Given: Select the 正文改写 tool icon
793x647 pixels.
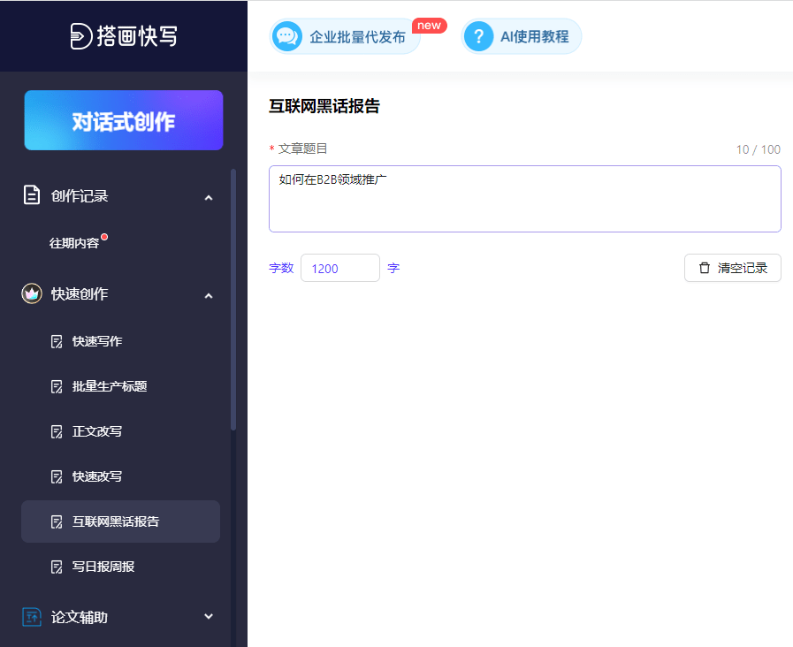Looking at the screenshot, I should (58, 431).
